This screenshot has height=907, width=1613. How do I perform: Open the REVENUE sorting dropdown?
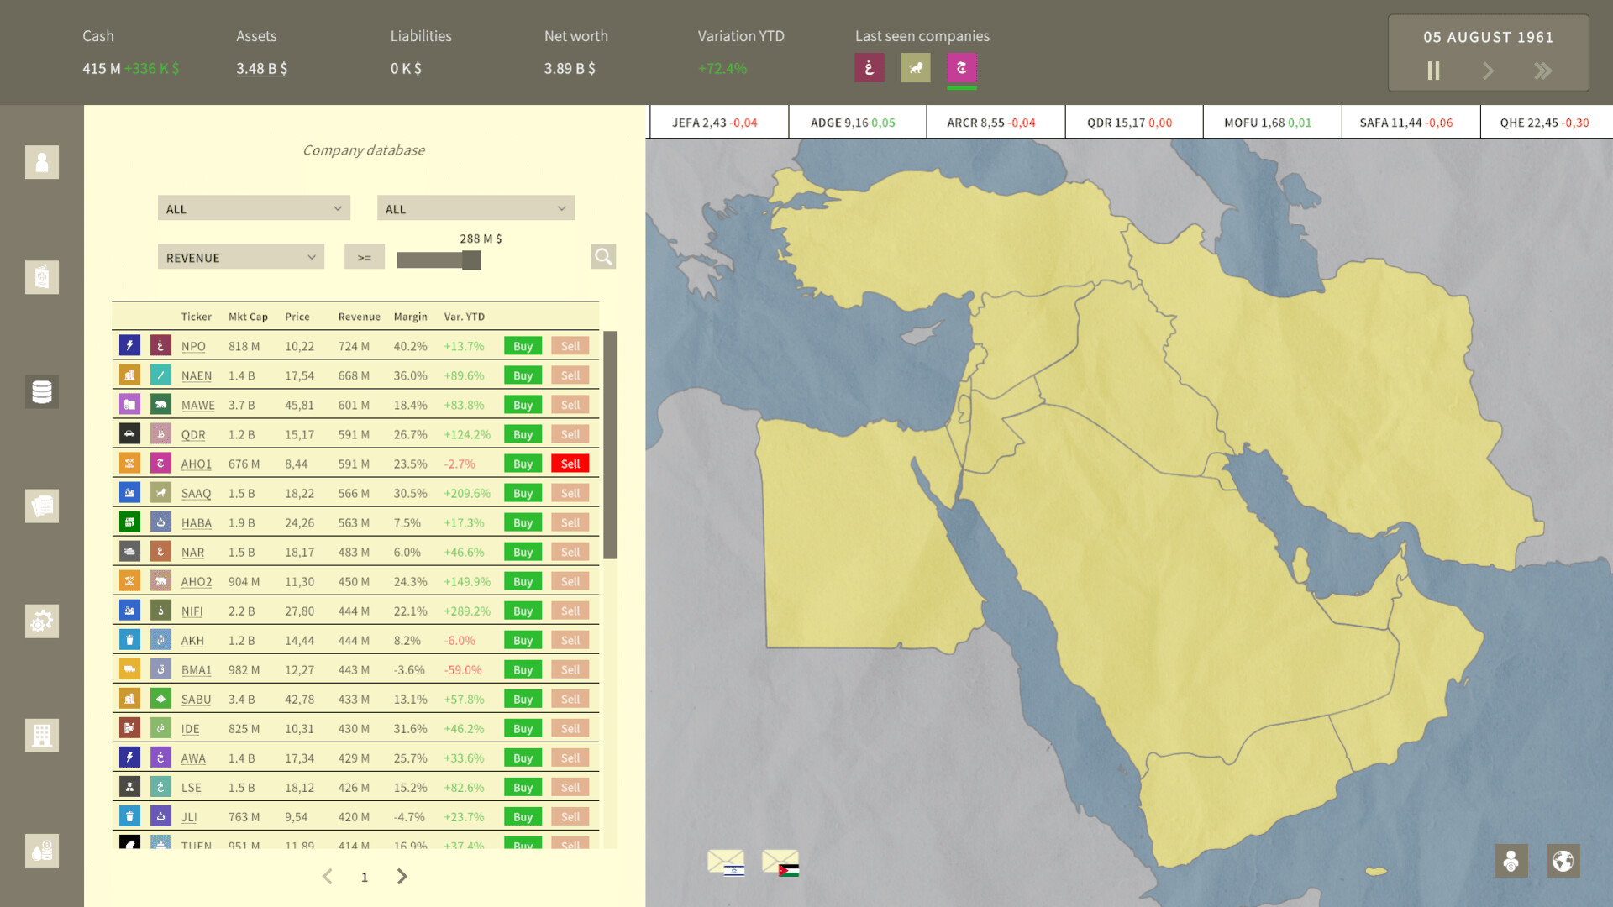(x=240, y=256)
